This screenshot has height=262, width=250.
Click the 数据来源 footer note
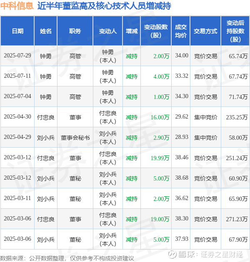coord(67,258)
